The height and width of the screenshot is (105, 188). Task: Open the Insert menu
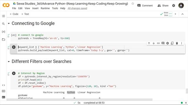pos(35,8)
